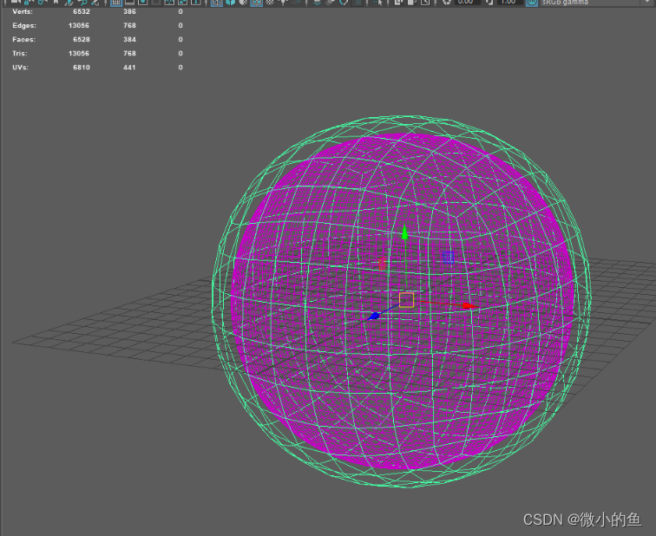Click the lock camera icon

coord(29,2)
